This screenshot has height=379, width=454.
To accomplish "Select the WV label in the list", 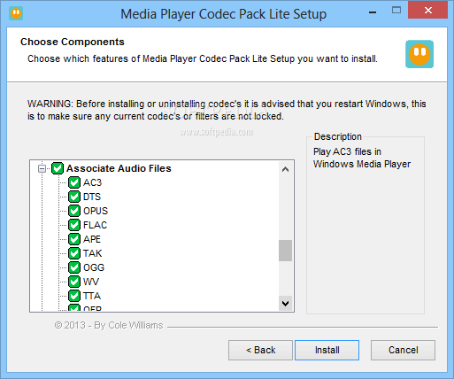I will (91, 282).
